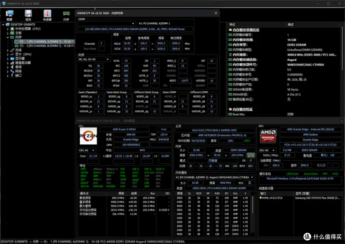The width and height of the screenshot is (345, 244).
Task: Click the AMD Radeon Graphics logo
Action: tap(268, 136)
